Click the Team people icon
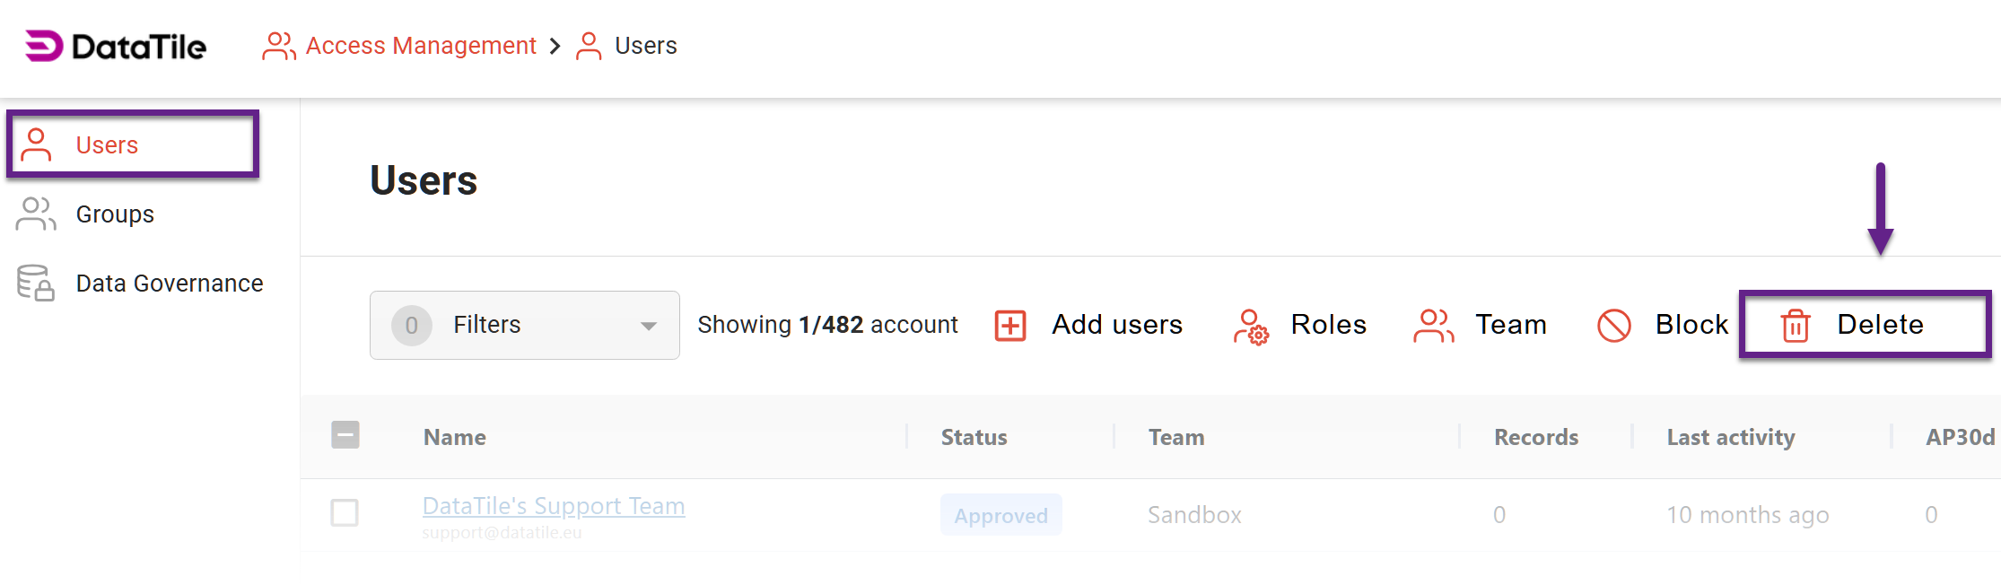Screen dimensions: 2001x585 [1433, 325]
